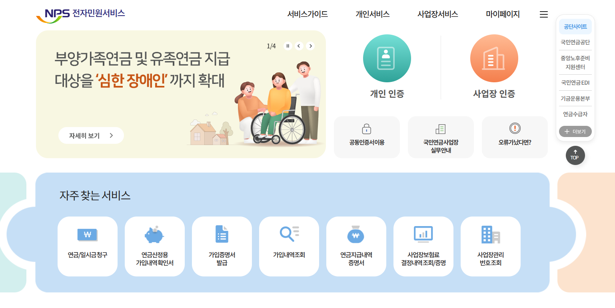615x308 pixels.
Task: Open the 개인서비스 menu
Action: click(x=372, y=14)
